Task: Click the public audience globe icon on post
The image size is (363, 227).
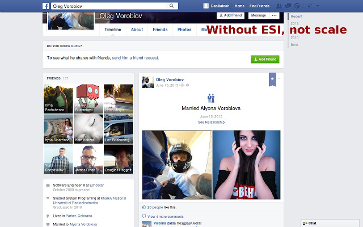Action: (x=187, y=85)
